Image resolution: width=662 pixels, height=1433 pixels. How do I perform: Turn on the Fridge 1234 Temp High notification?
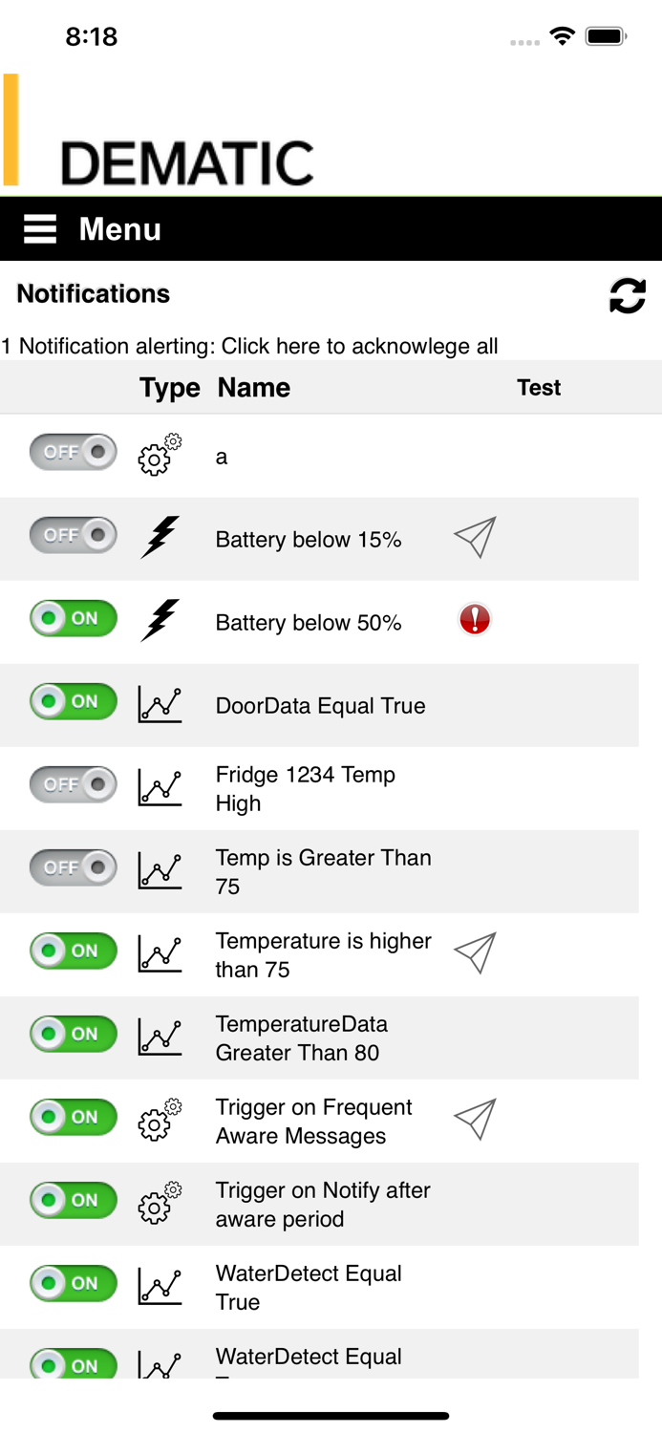click(x=74, y=784)
